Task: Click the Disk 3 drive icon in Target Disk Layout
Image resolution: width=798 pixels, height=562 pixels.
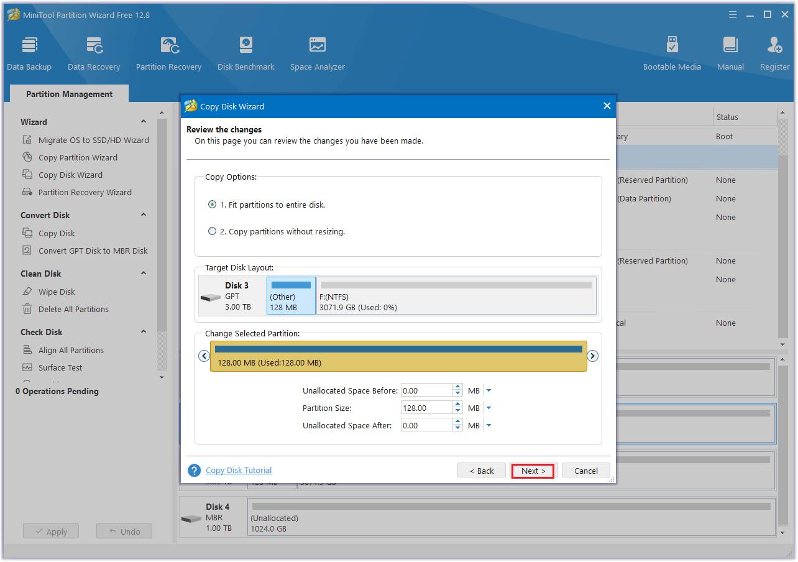Action: coord(210,298)
